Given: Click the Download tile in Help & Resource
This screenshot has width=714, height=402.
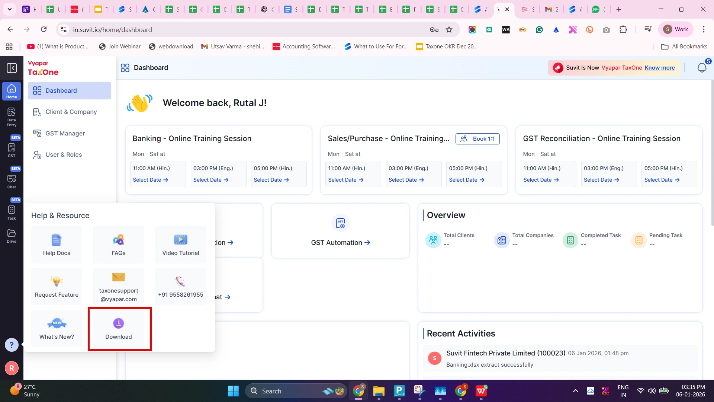Looking at the screenshot, I should [119, 329].
